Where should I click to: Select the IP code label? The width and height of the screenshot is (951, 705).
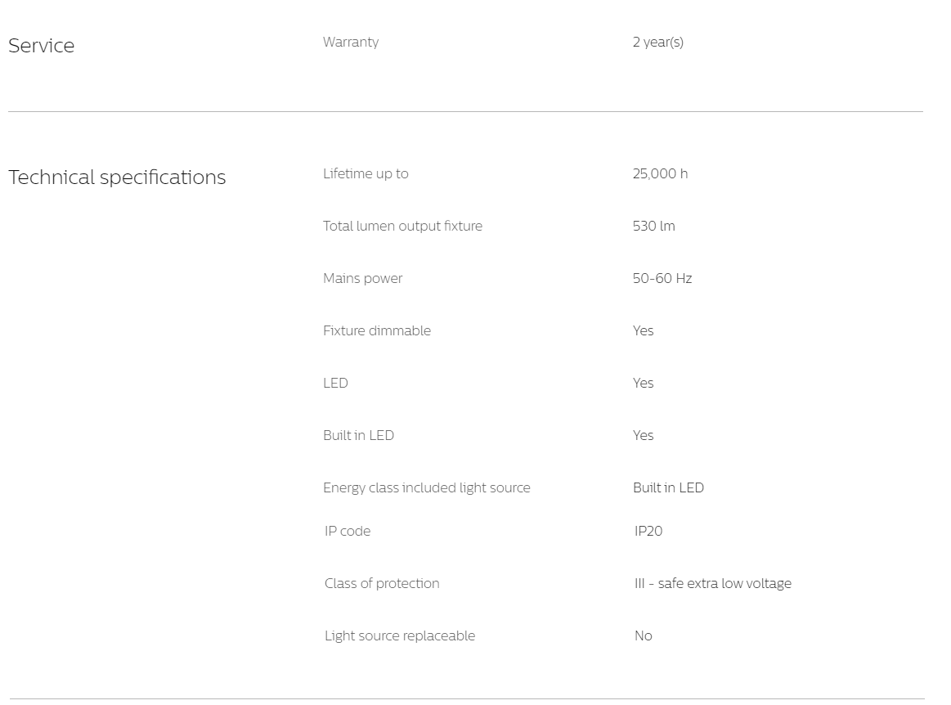(348, 531)
